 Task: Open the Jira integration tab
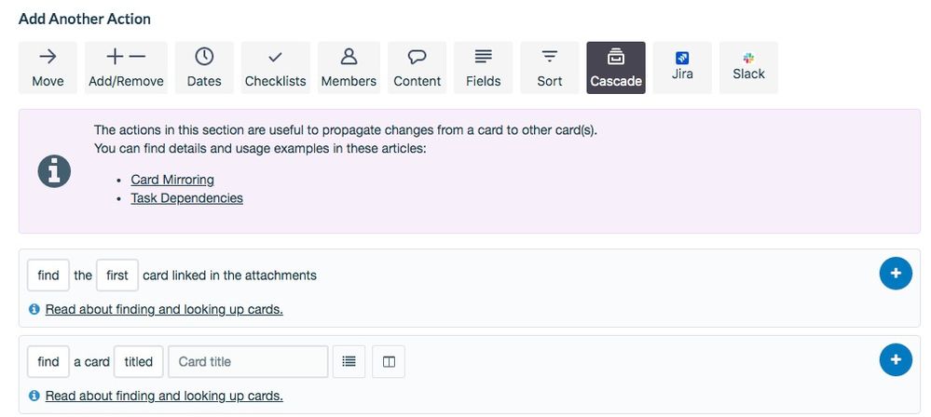(682, 68)
